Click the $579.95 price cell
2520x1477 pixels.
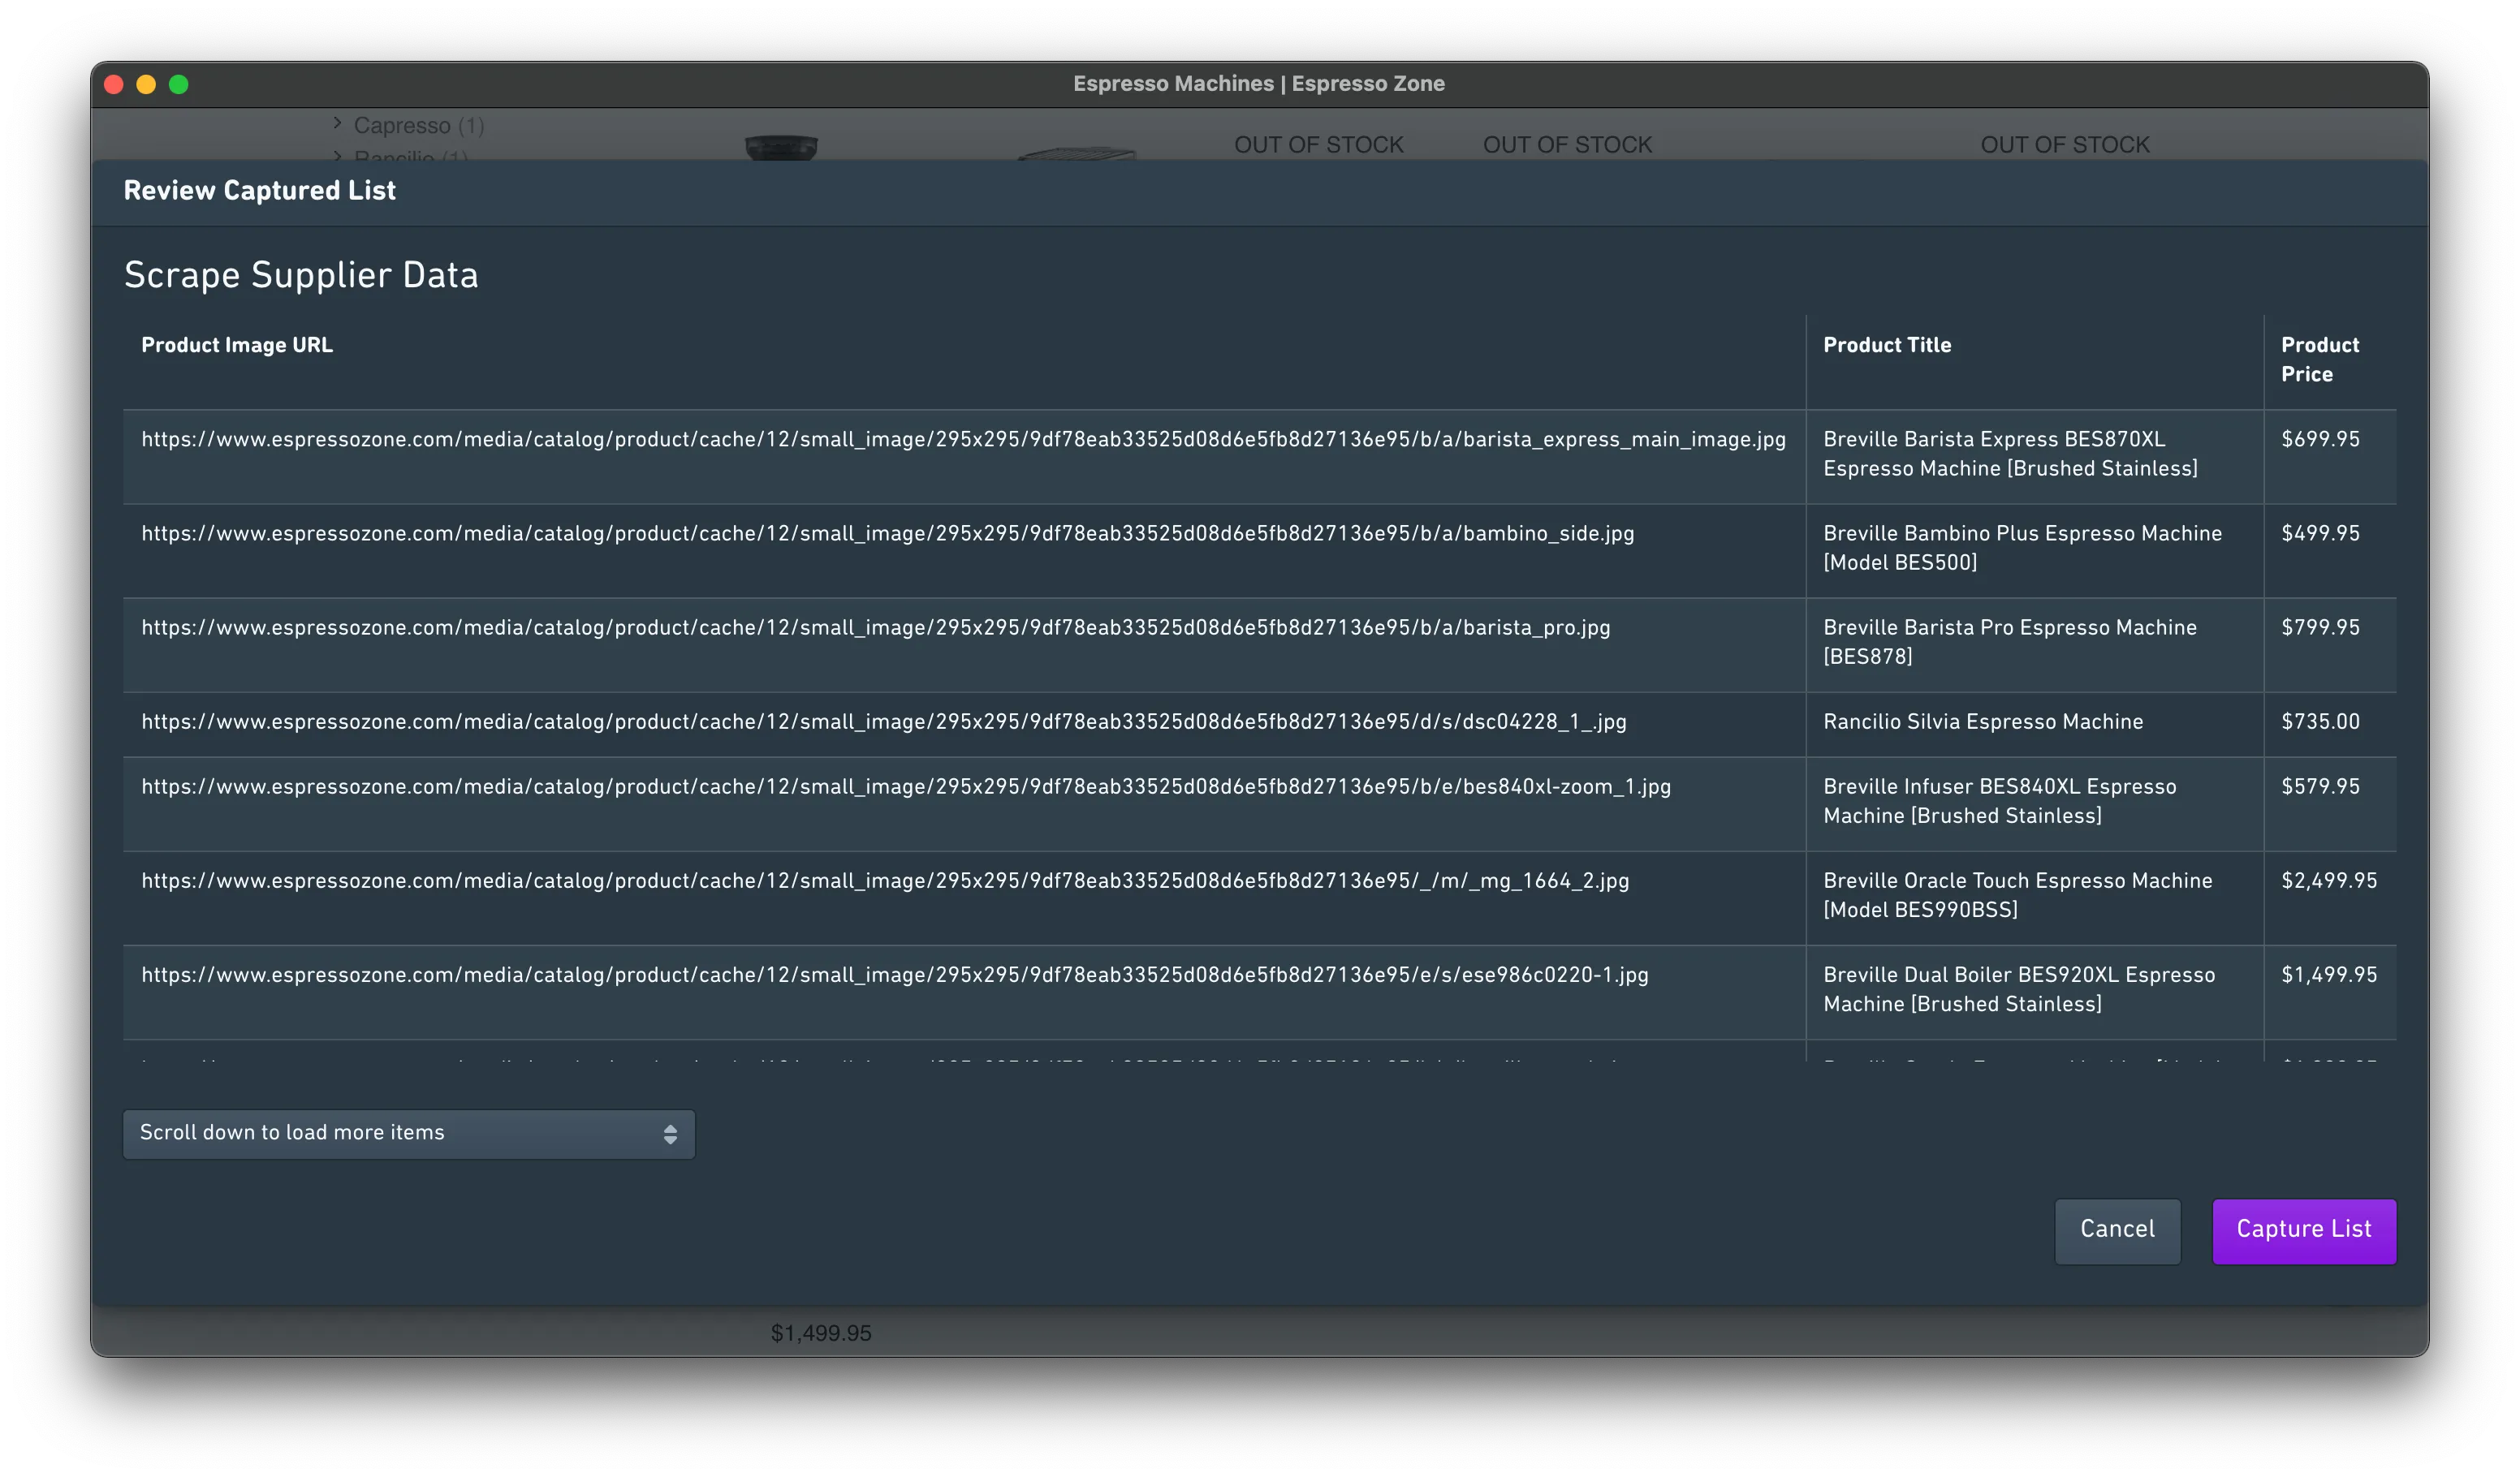click(x=2330, y=803)
